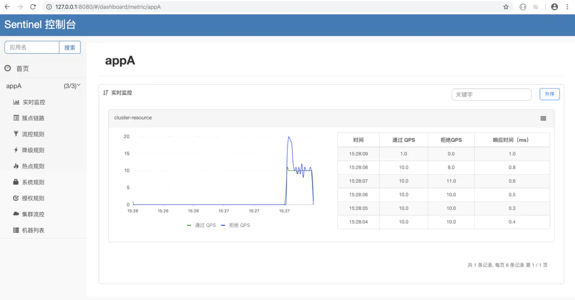Click the 11.0 rejected QPS cell
575x300 pixels.
tap(451, 181)
